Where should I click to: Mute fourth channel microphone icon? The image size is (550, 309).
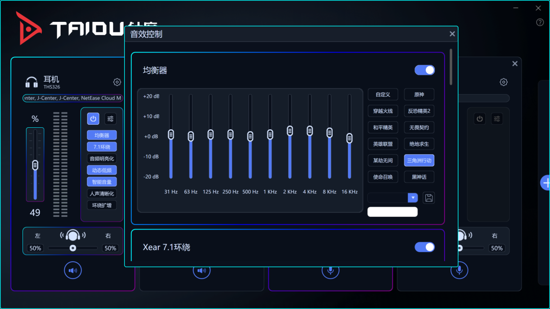pos(459,270)
